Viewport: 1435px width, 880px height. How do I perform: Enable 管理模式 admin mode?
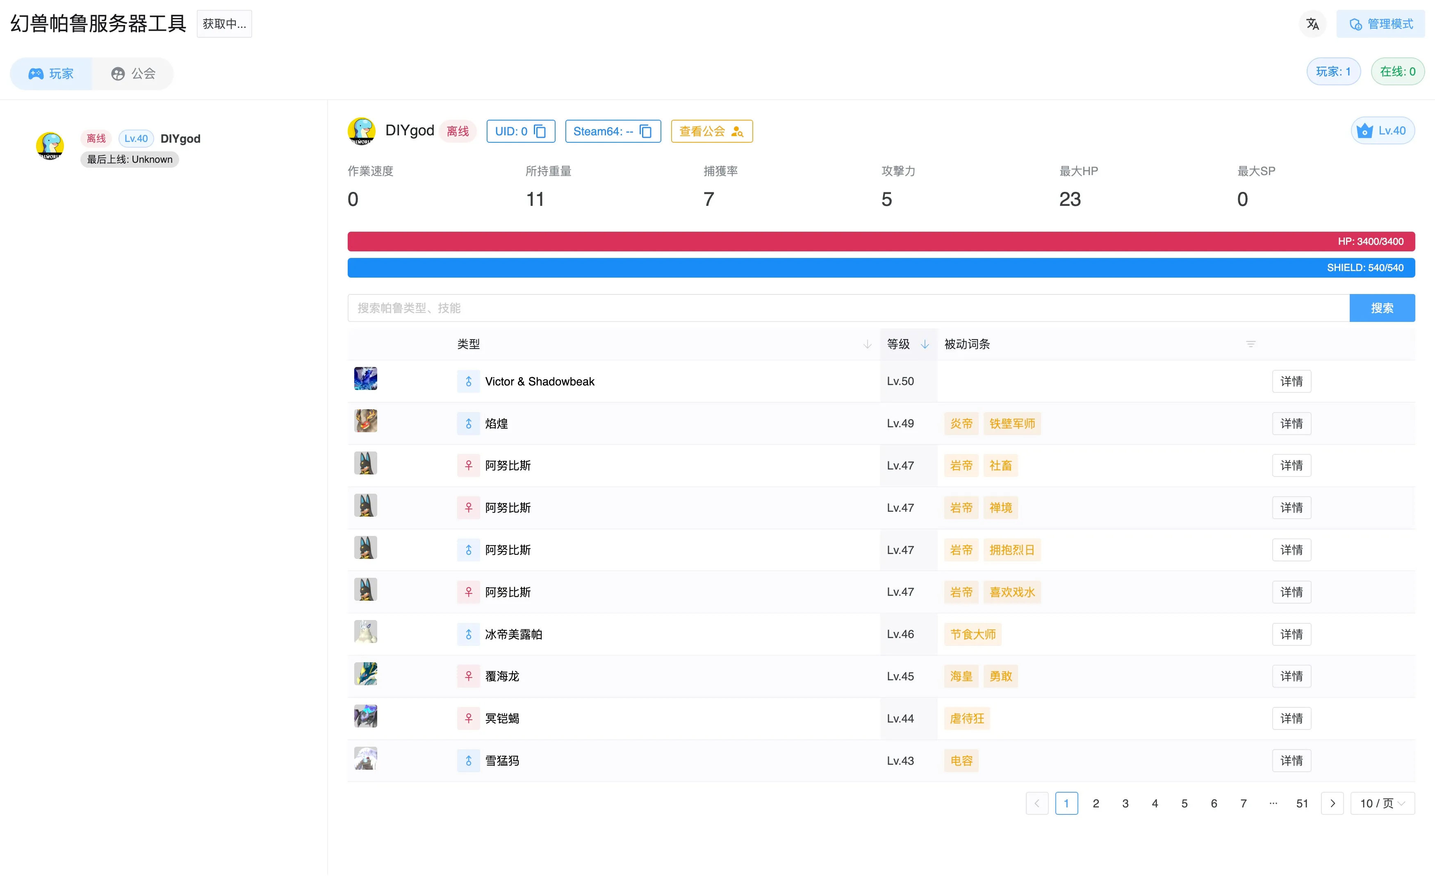coord(1380,24)
